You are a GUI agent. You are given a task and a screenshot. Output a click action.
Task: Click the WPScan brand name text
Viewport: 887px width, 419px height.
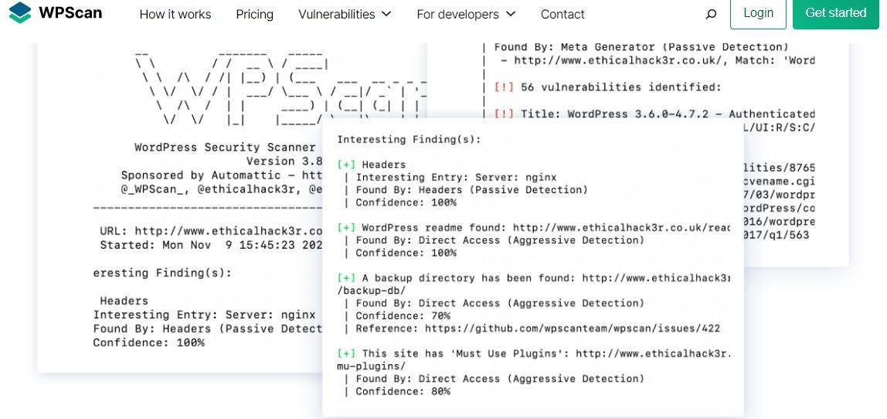[71, 12]
